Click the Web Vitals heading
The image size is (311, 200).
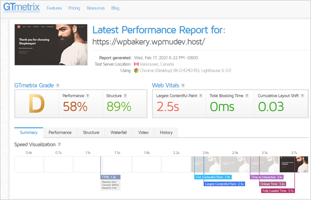pos(166,85)
